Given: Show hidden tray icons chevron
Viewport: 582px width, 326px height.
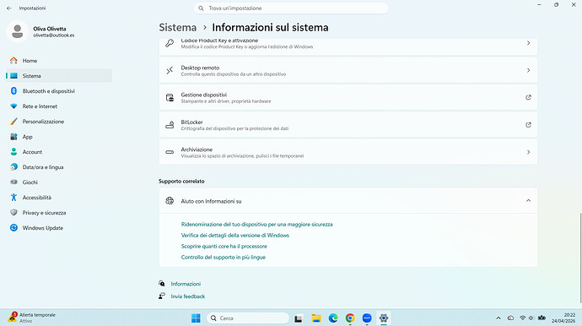Looking at the screenshot, I should click(498, 318).
